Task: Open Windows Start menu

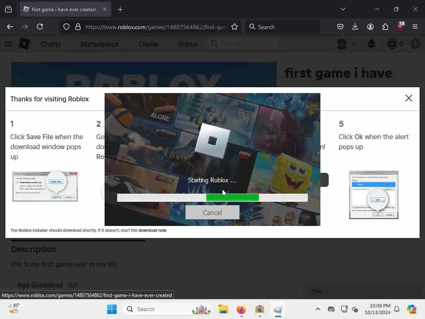Action: pyautogui.click(x=112, y=309)
